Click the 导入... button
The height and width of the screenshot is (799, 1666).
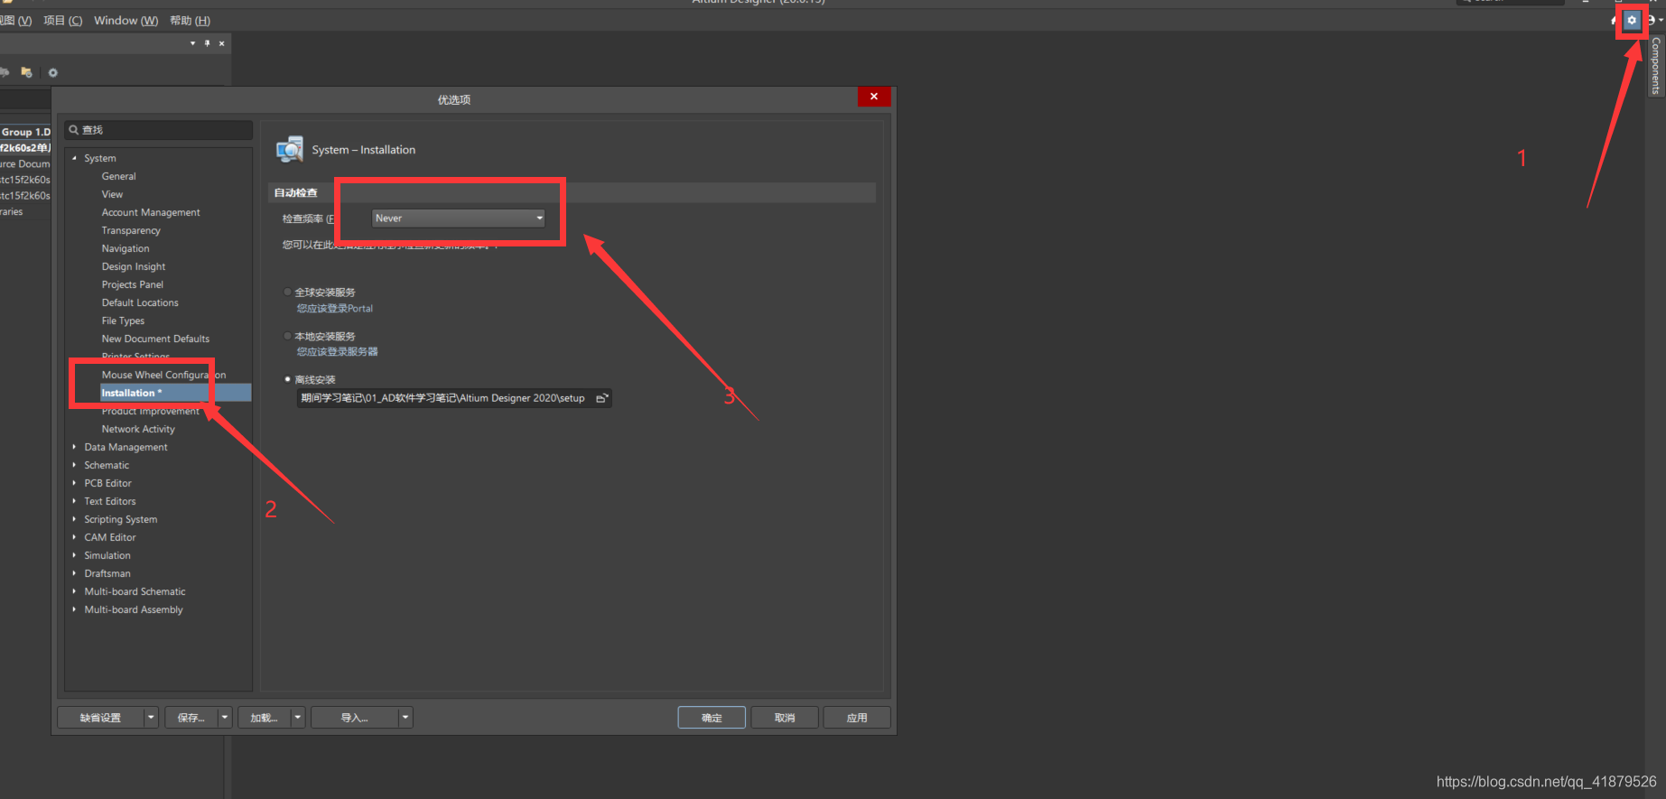[354, 718]
